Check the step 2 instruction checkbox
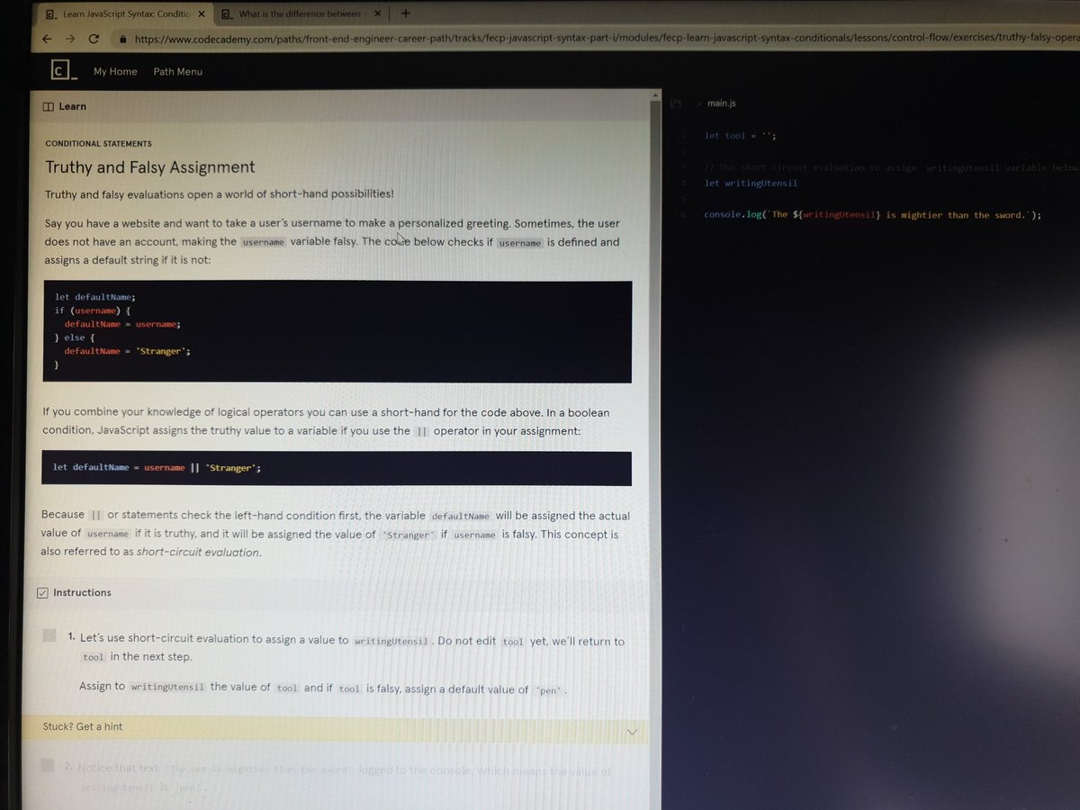Viewport: 1080px width, 810px height. 48,766
